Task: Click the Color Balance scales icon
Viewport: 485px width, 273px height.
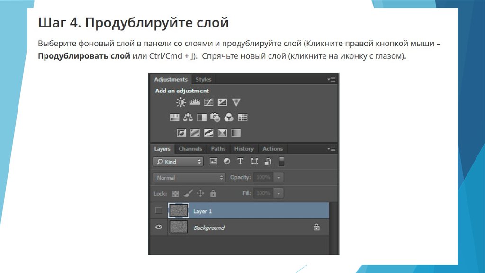Action: (188, 118)
